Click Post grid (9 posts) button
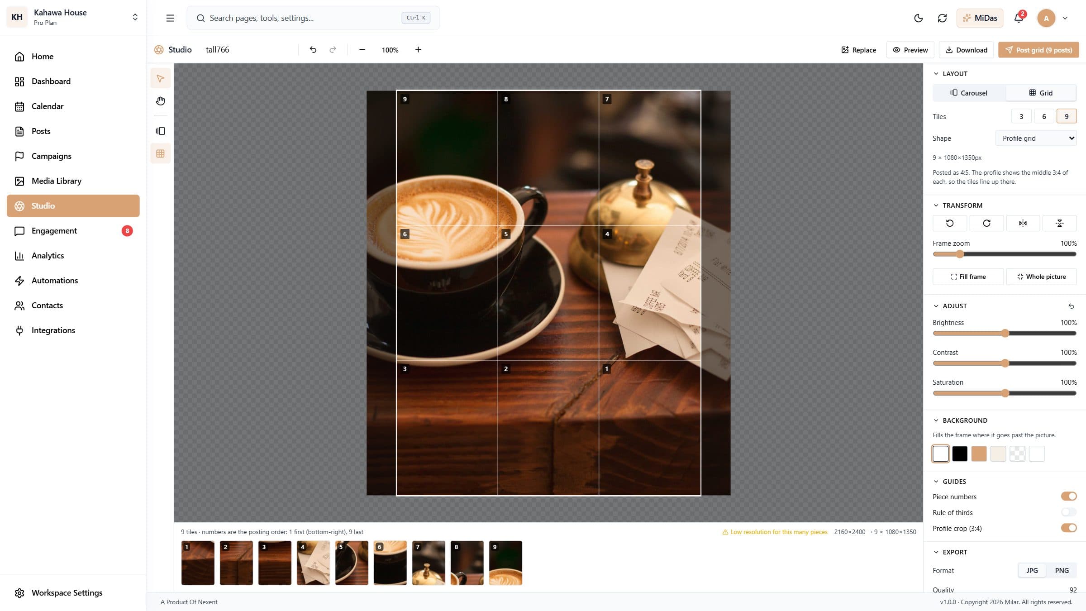 pos(1038,50)
